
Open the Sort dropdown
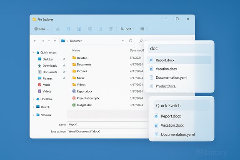[x=127, y=29]
